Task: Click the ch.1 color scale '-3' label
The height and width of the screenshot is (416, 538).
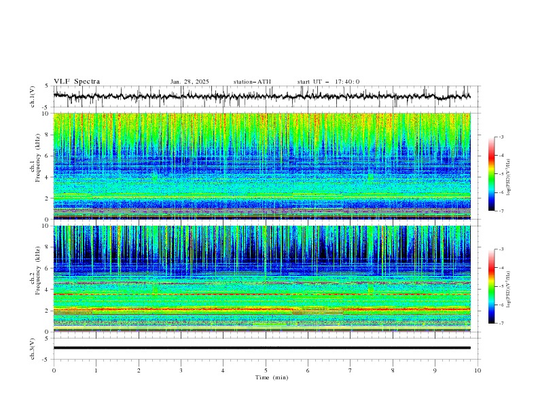Action: [x=501, y=137]
